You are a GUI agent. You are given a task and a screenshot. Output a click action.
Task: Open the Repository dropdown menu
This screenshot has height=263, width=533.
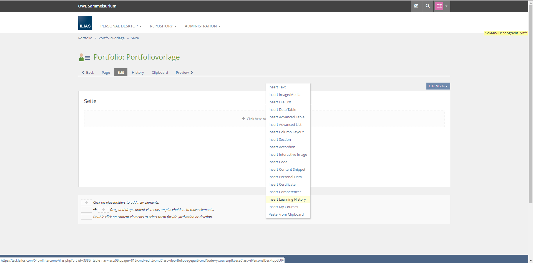point(163,26)
